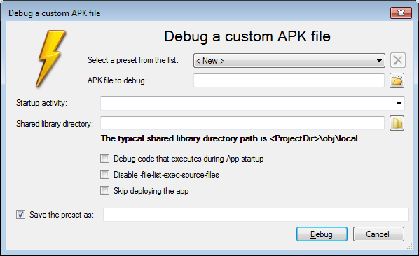The width and height of the screenshot is (419, 256).
Task: Browse for APK file with folder icon
Action: [397, 80]
